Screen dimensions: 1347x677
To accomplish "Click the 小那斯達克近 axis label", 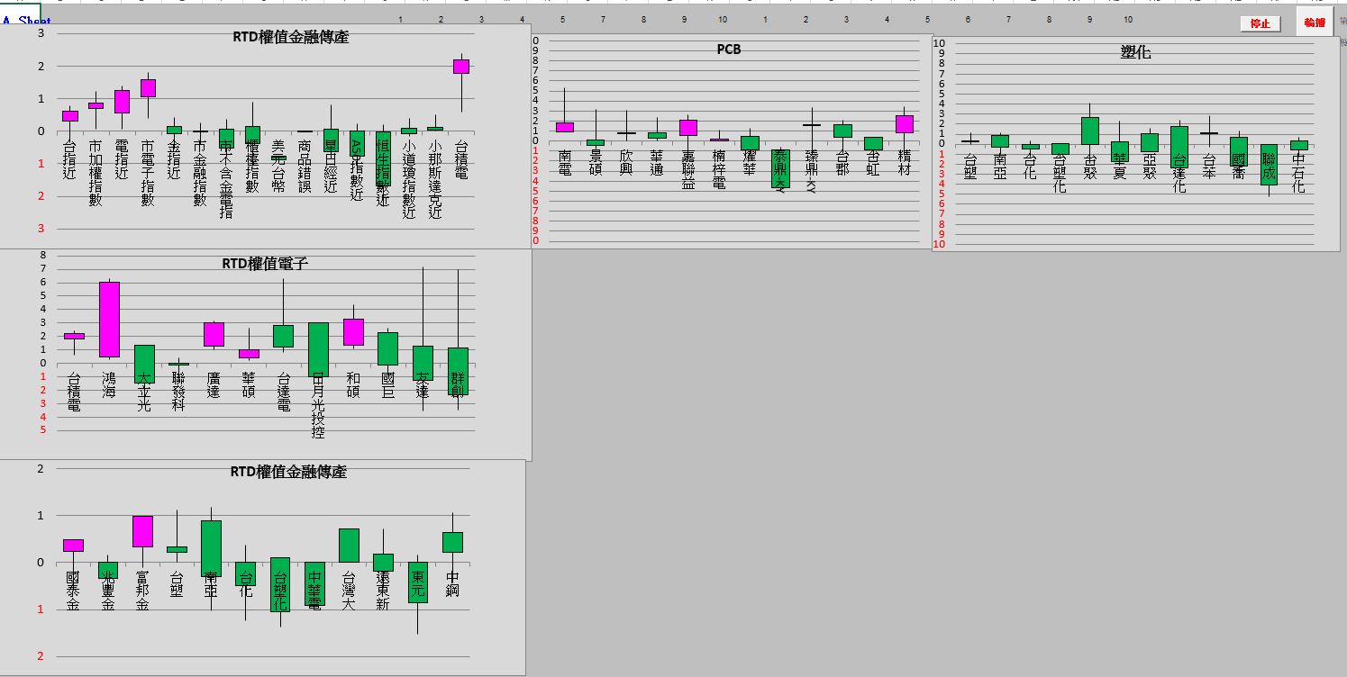I will pyautogui.click(x=435, y=179).
